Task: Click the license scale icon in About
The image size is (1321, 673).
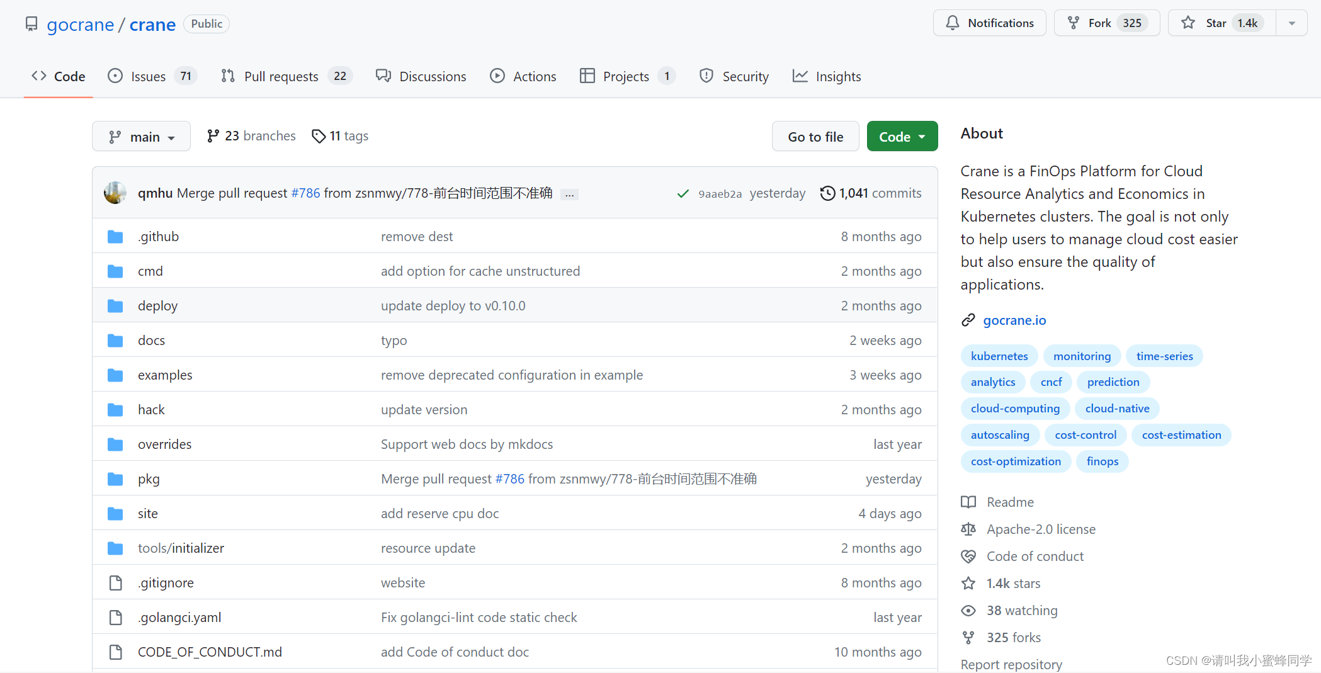Action: click(x=968, y=529)
